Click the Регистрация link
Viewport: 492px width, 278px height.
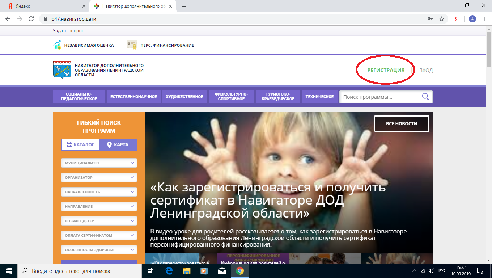tap(386, 70)
